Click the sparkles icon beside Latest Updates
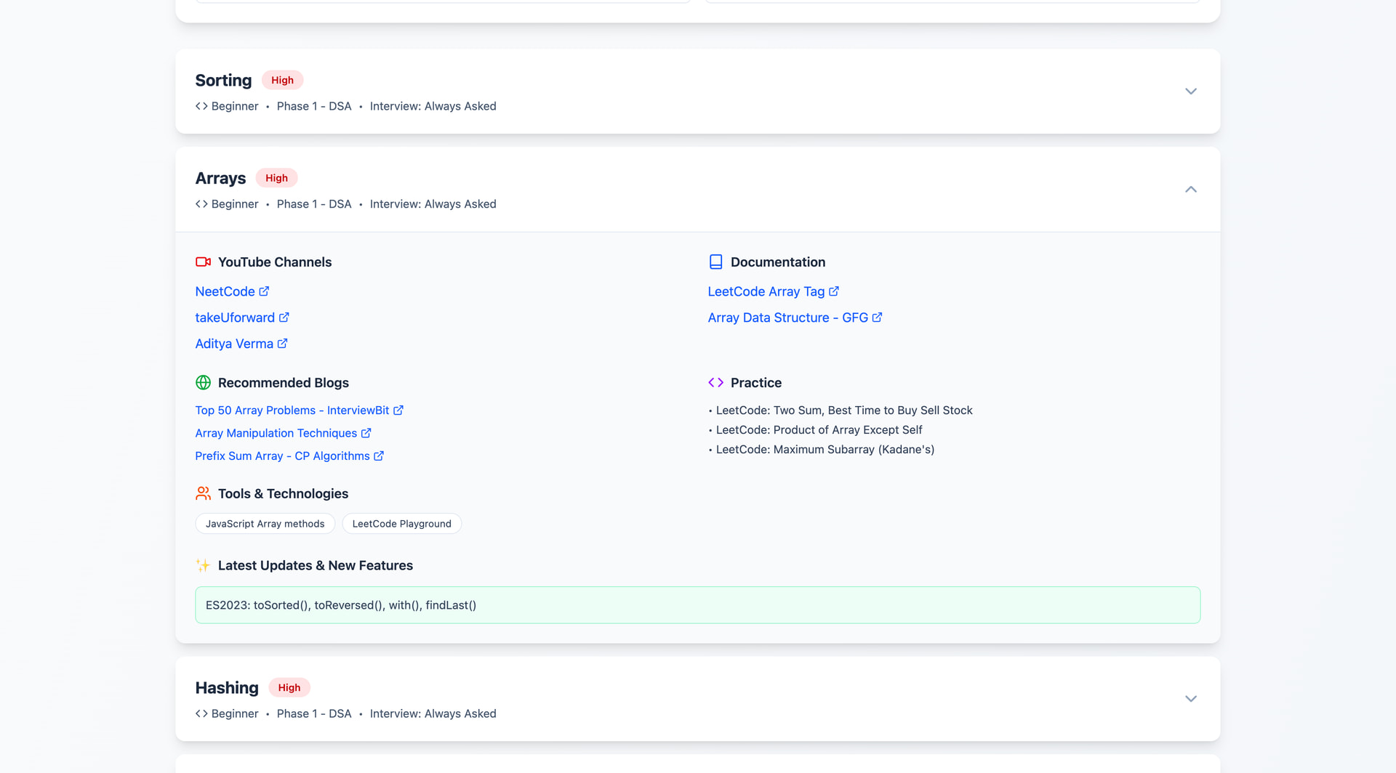This screenshot has height=773, width=1396. [x=203, y=566]
